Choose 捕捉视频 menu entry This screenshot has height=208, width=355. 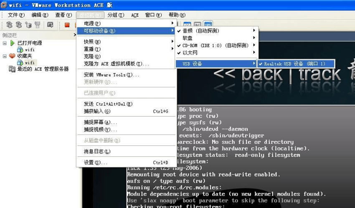point(126,129)
